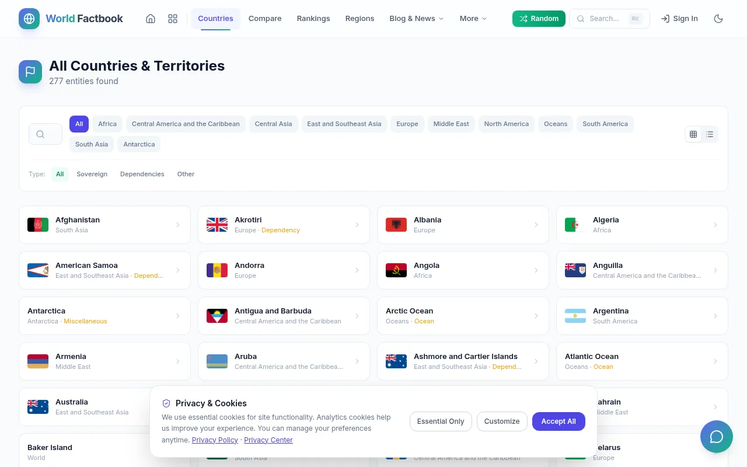The image size is (747, 467).
Task: Click the Algeria flag icon
Action: [x=575, y=225]
